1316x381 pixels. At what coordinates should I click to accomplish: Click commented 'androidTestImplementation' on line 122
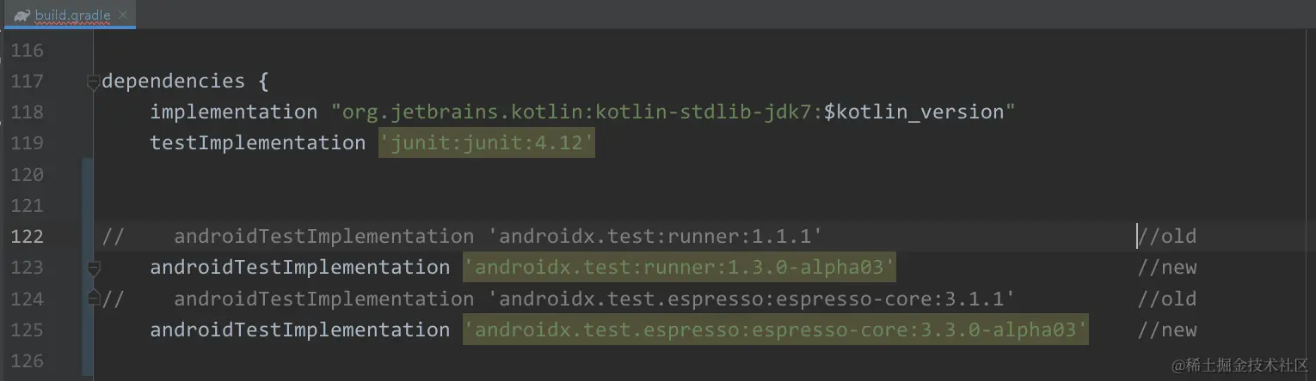pos(324,237)
